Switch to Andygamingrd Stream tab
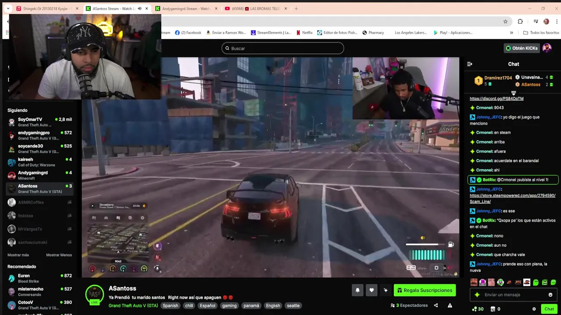This screenshot has width=561, height=315. click(x=185, y=9)
